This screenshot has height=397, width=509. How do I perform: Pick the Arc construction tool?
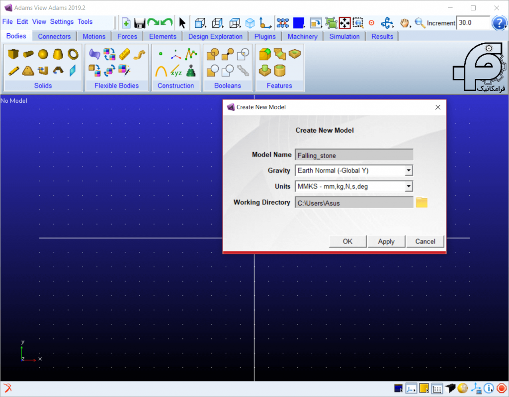(161, 71)
